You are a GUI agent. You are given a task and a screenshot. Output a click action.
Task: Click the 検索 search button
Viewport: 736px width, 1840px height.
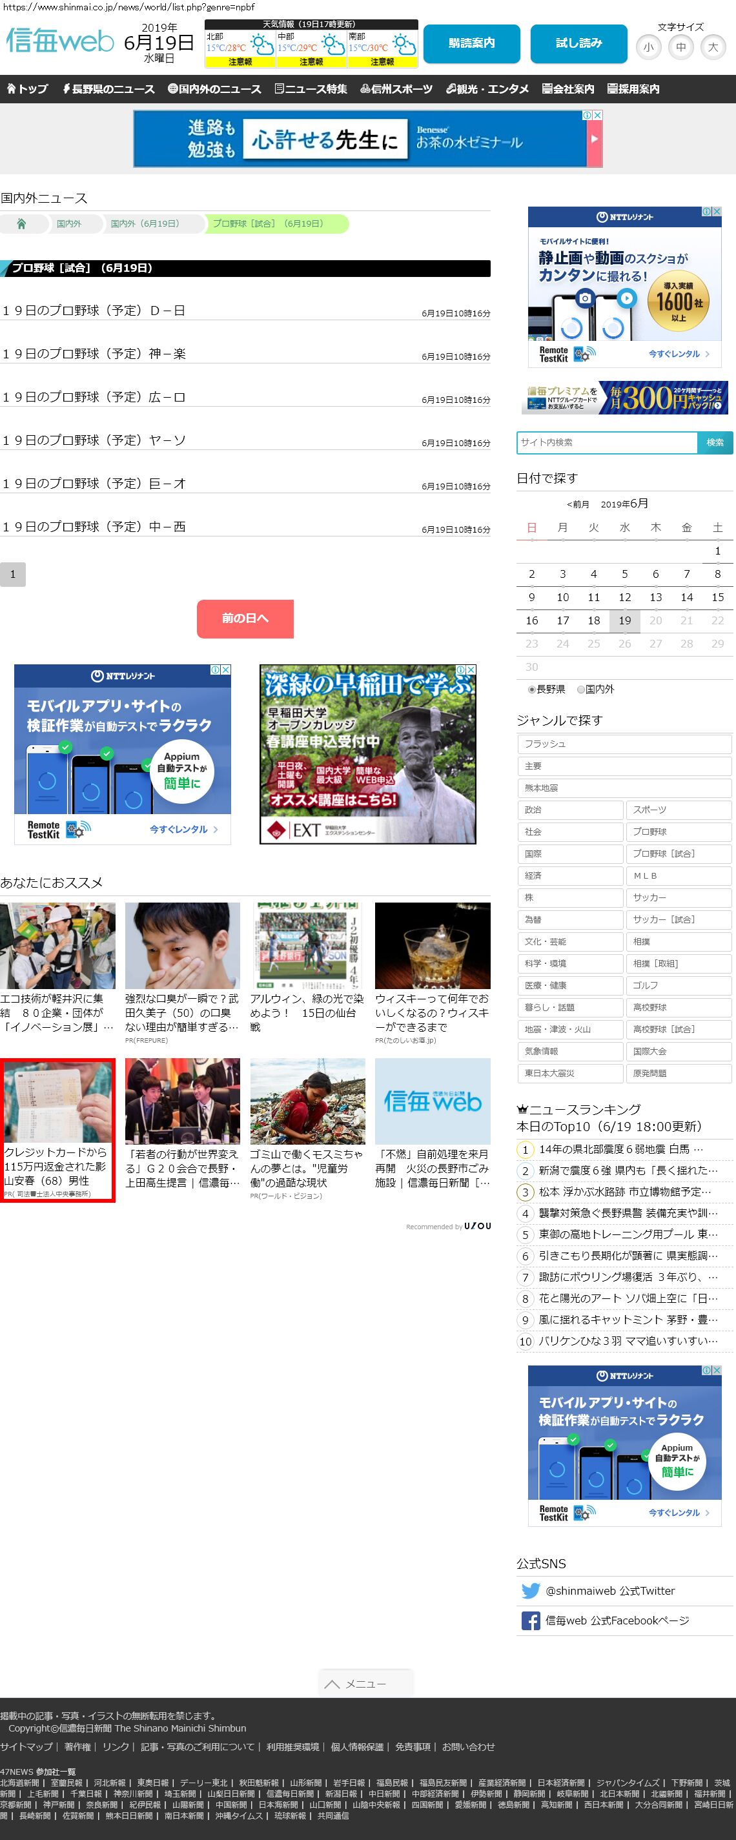(715, 442)
